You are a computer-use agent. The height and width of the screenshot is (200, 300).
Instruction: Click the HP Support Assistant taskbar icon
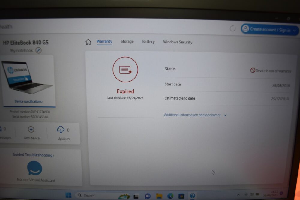pos(193,196)
